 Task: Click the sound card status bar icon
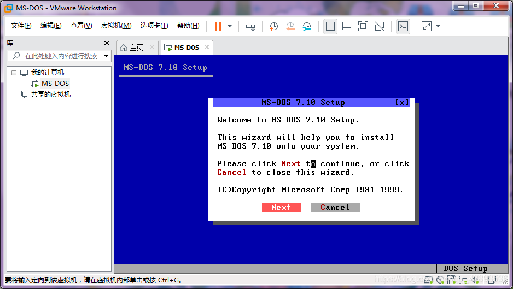475,280
